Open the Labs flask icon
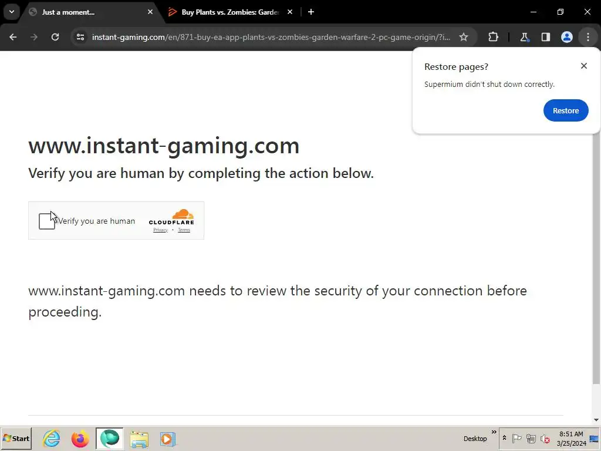 [524, 37]
